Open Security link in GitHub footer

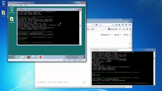[x=60, y=82]
